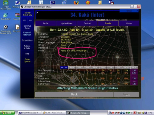Open the Internet Explorer desktop icon
The image size is (154, 115).
click(x=64, y=2)
